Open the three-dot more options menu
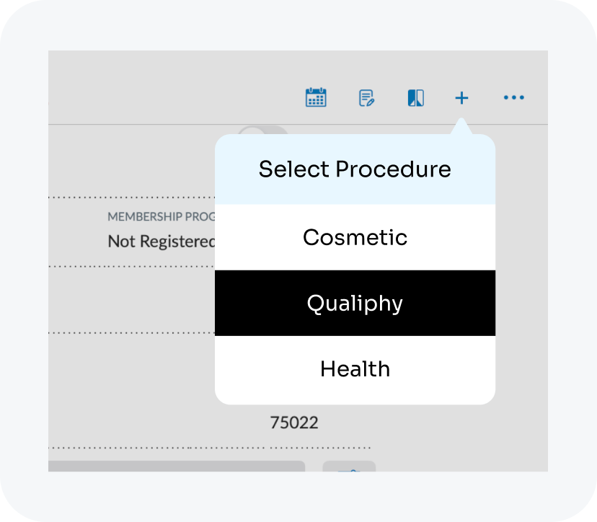Viewport: 597px width, 522px height. [x=513, y=97]
